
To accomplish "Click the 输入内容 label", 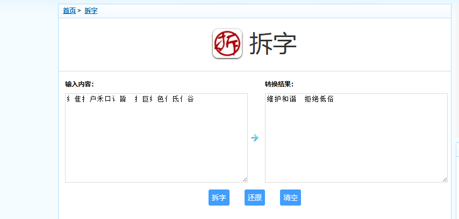I will 80,84.
